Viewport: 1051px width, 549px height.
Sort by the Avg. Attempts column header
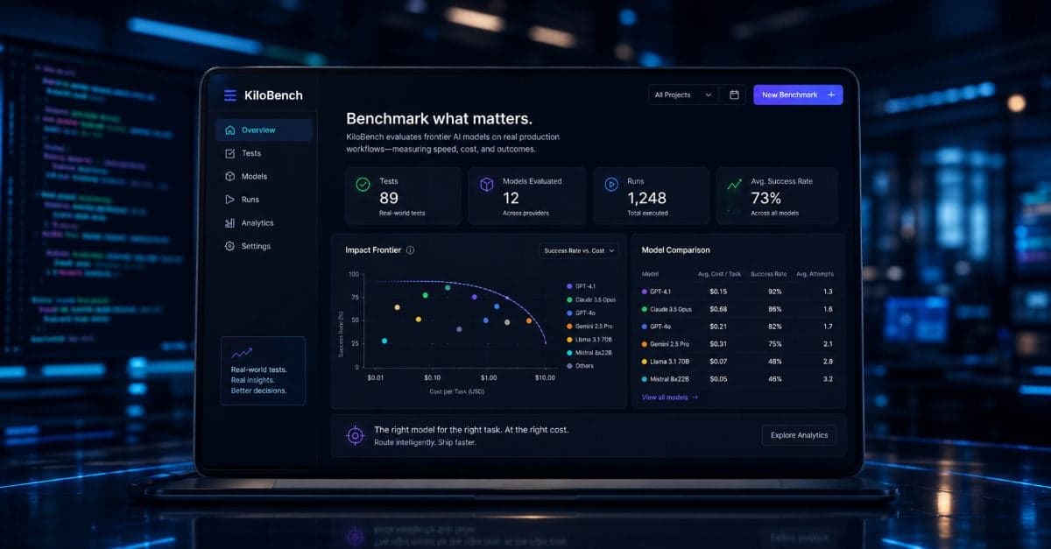coord(815,274)
